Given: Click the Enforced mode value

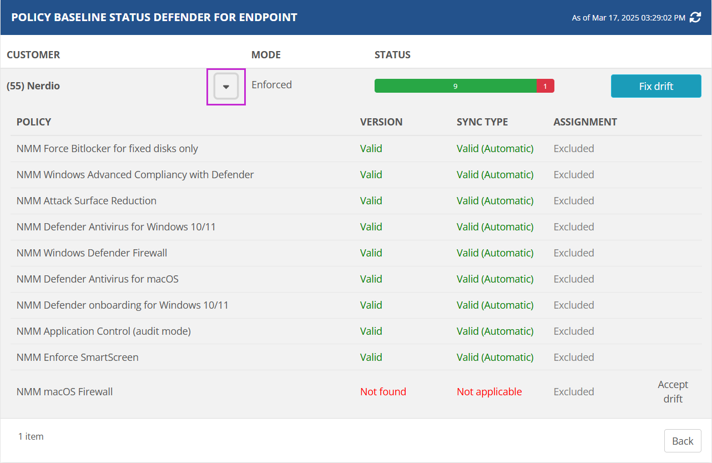Looking at the screenshot, I should click(x=271, y=84).
